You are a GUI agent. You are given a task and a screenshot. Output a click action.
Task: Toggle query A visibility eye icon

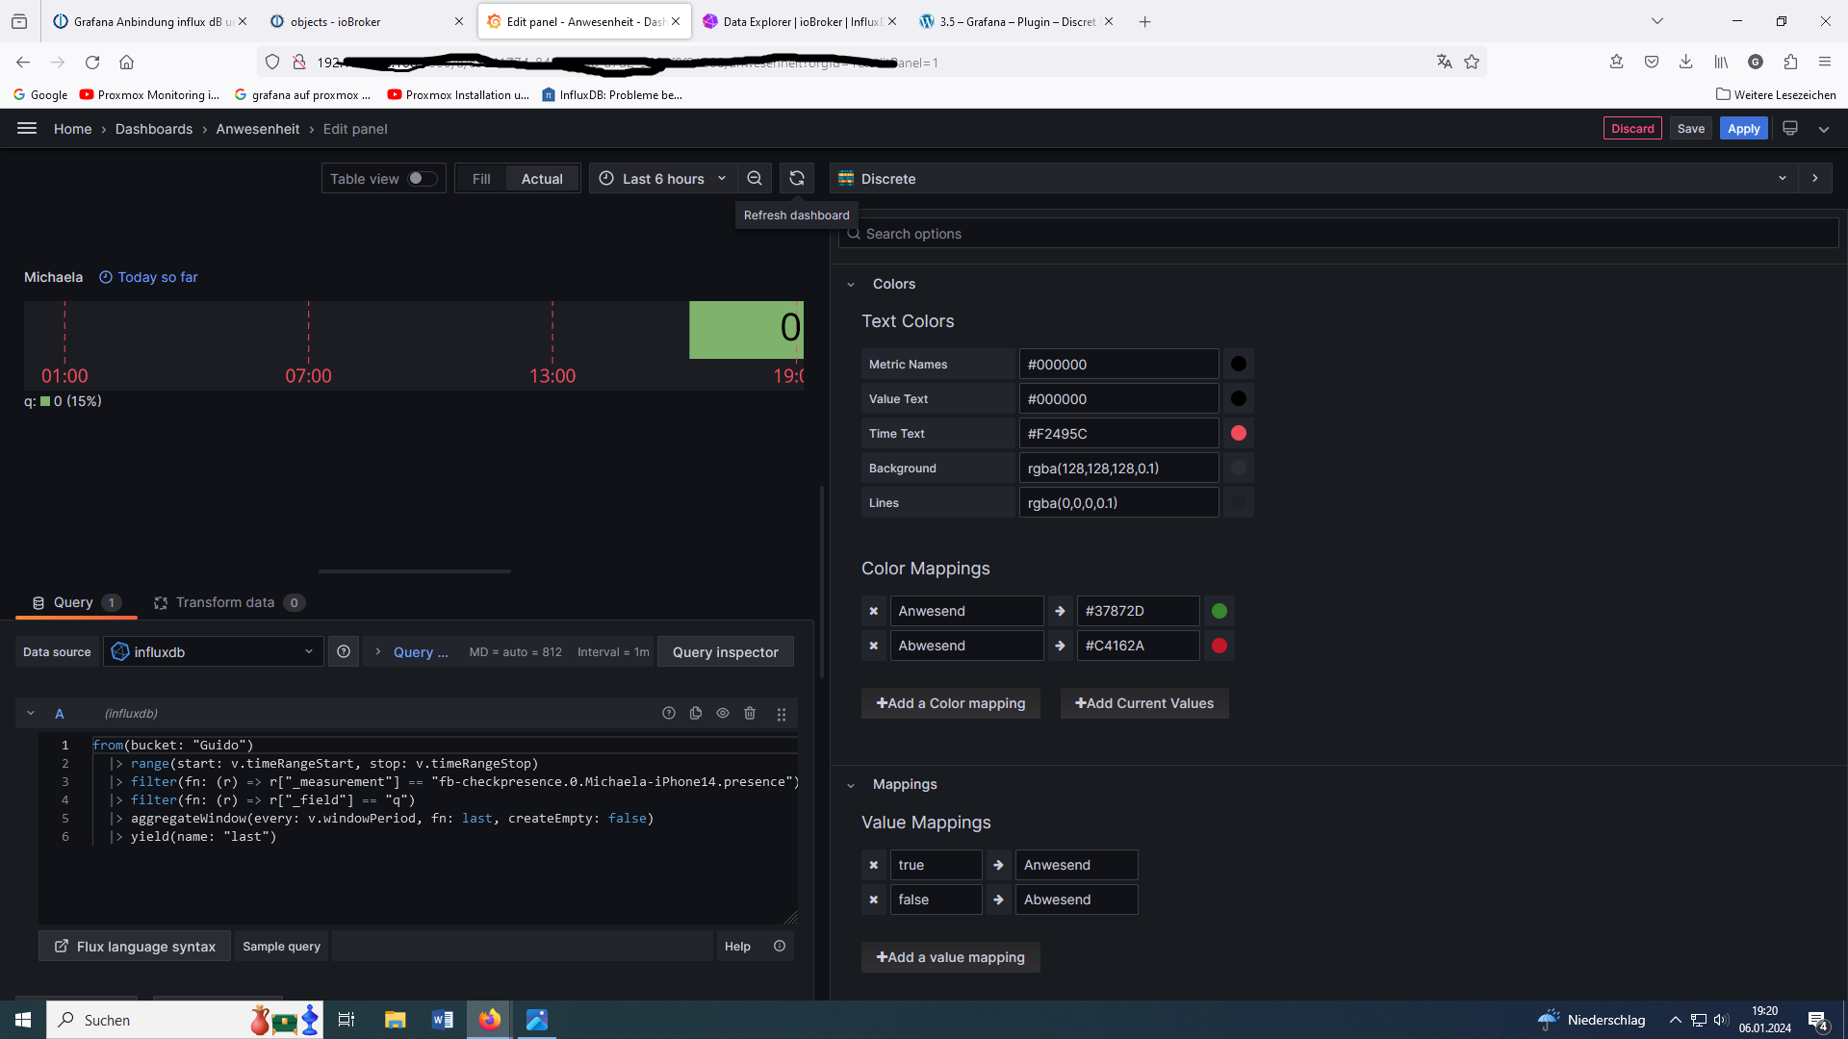pos(723,713)
